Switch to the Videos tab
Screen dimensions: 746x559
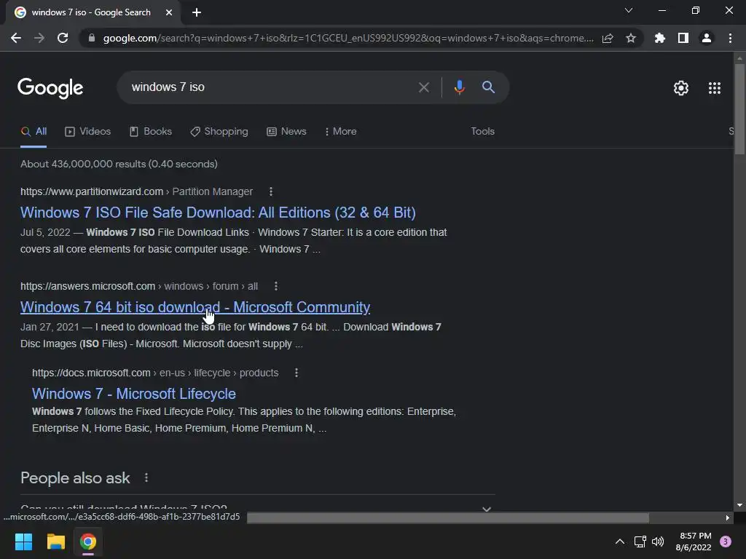pos(87,132)
